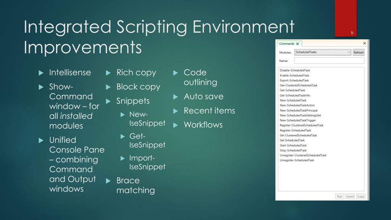Image resolution: width=391 pixels, height=220 pixels.
Task: Select Export-ScheduledTask command
Action: (294, 80)
